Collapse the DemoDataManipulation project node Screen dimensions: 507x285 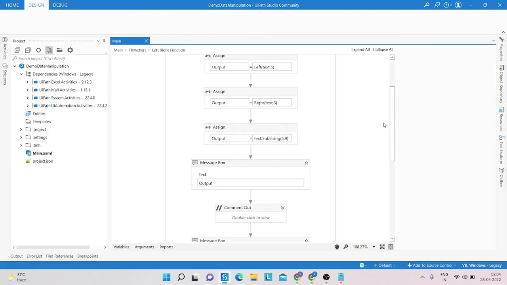pos(15,66)
